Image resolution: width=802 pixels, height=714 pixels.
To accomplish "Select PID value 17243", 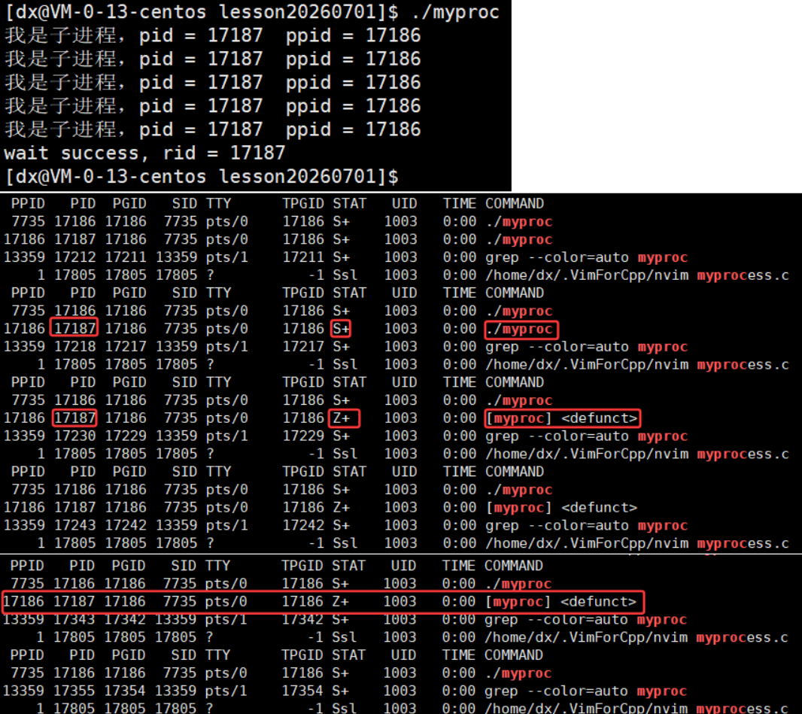I will [x=74, y=525].
